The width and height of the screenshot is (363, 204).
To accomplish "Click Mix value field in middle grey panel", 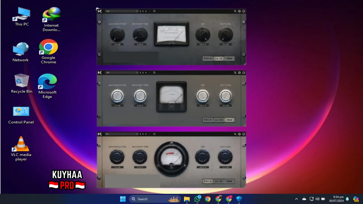I will [202, 106].
